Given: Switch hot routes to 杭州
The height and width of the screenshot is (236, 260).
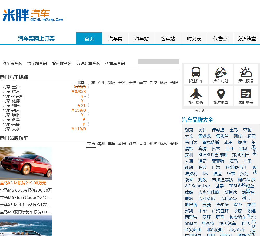Looking at the screenshot, I should 164,83.
